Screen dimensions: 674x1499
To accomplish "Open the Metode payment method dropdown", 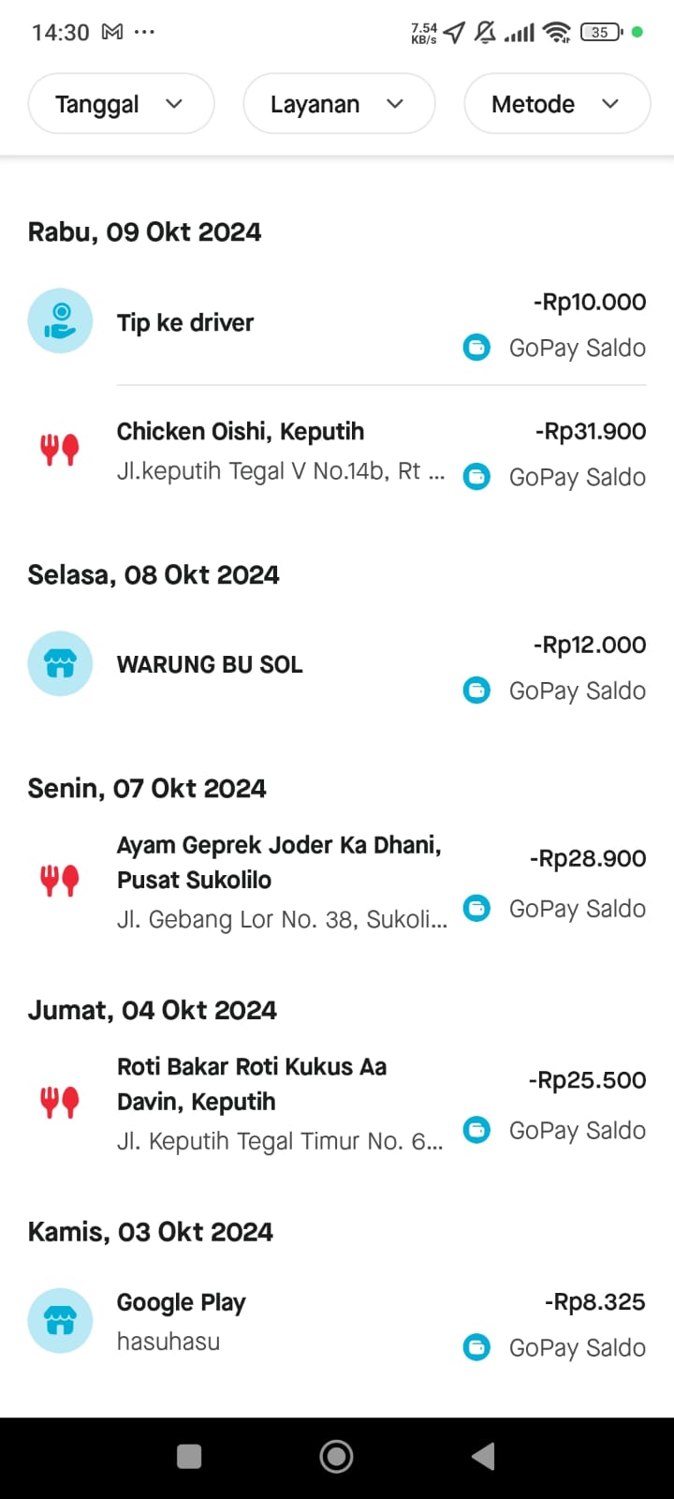I will click(x=557, y=104).
